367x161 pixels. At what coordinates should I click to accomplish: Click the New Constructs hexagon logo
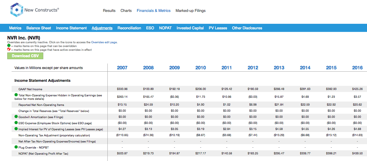pyautogui.click(x=17, y=10)
